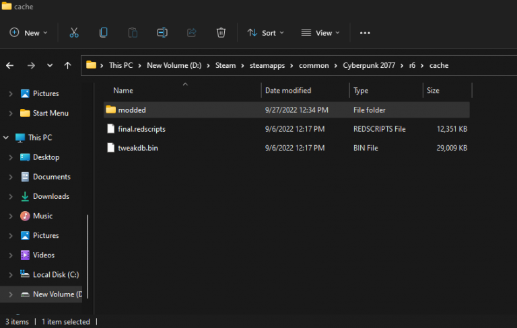Collapse the This PC tree node
The image size is (517, 328).
coord(6,138)
